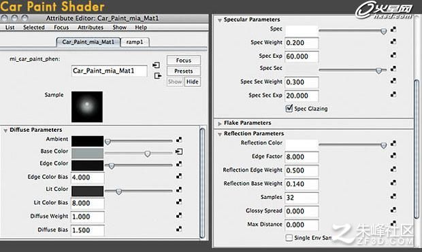Click map icon beside Edge Factor
This screenshot has height=252, width=422.
point(393,156)
